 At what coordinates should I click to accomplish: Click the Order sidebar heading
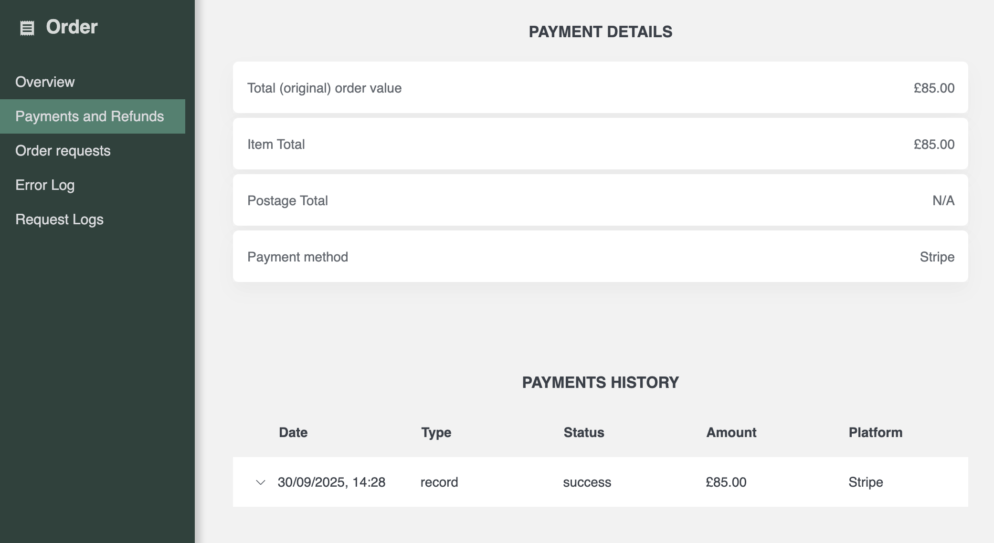click(x=72, y=27)
